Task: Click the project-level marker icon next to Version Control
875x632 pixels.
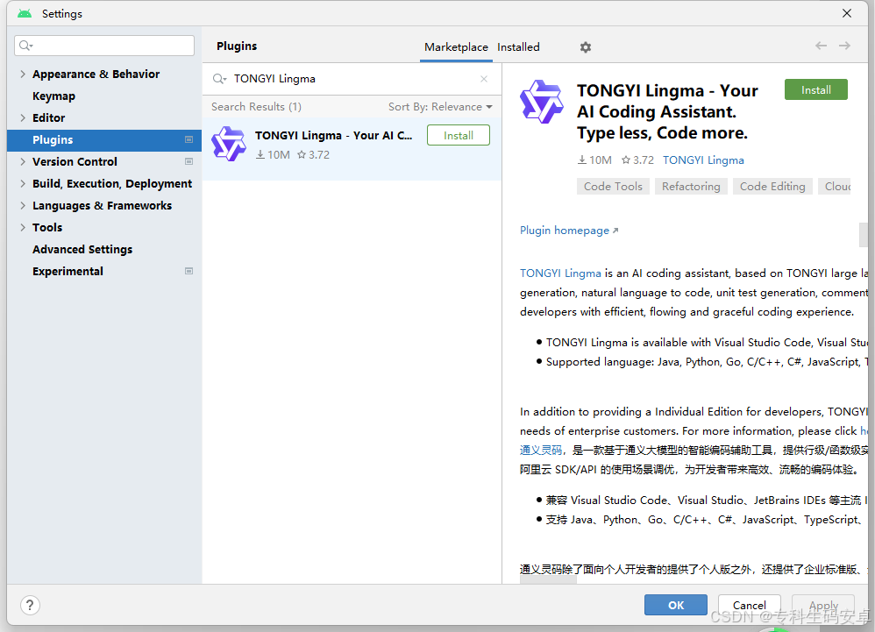Action: click(189, 161)
